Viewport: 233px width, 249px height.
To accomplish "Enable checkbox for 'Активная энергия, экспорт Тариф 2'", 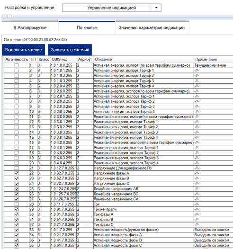I will point(17,101).
